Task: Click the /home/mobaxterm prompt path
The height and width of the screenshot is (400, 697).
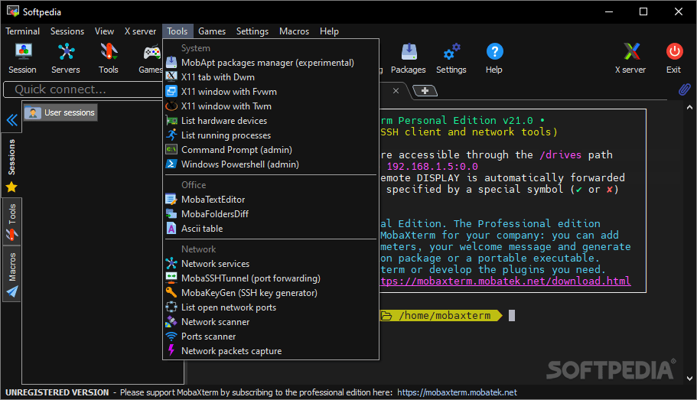Action: [x=445, y=316]
